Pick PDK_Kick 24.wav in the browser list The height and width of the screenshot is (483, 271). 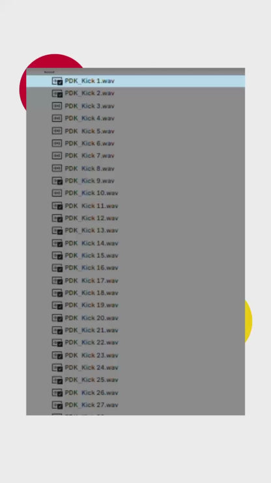click(x=135, y=367)
